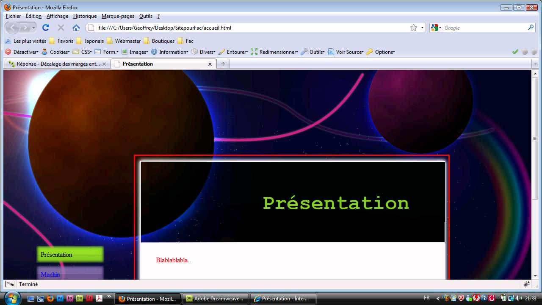
Task: Open the Historique menu
Action: coord(85,16)
